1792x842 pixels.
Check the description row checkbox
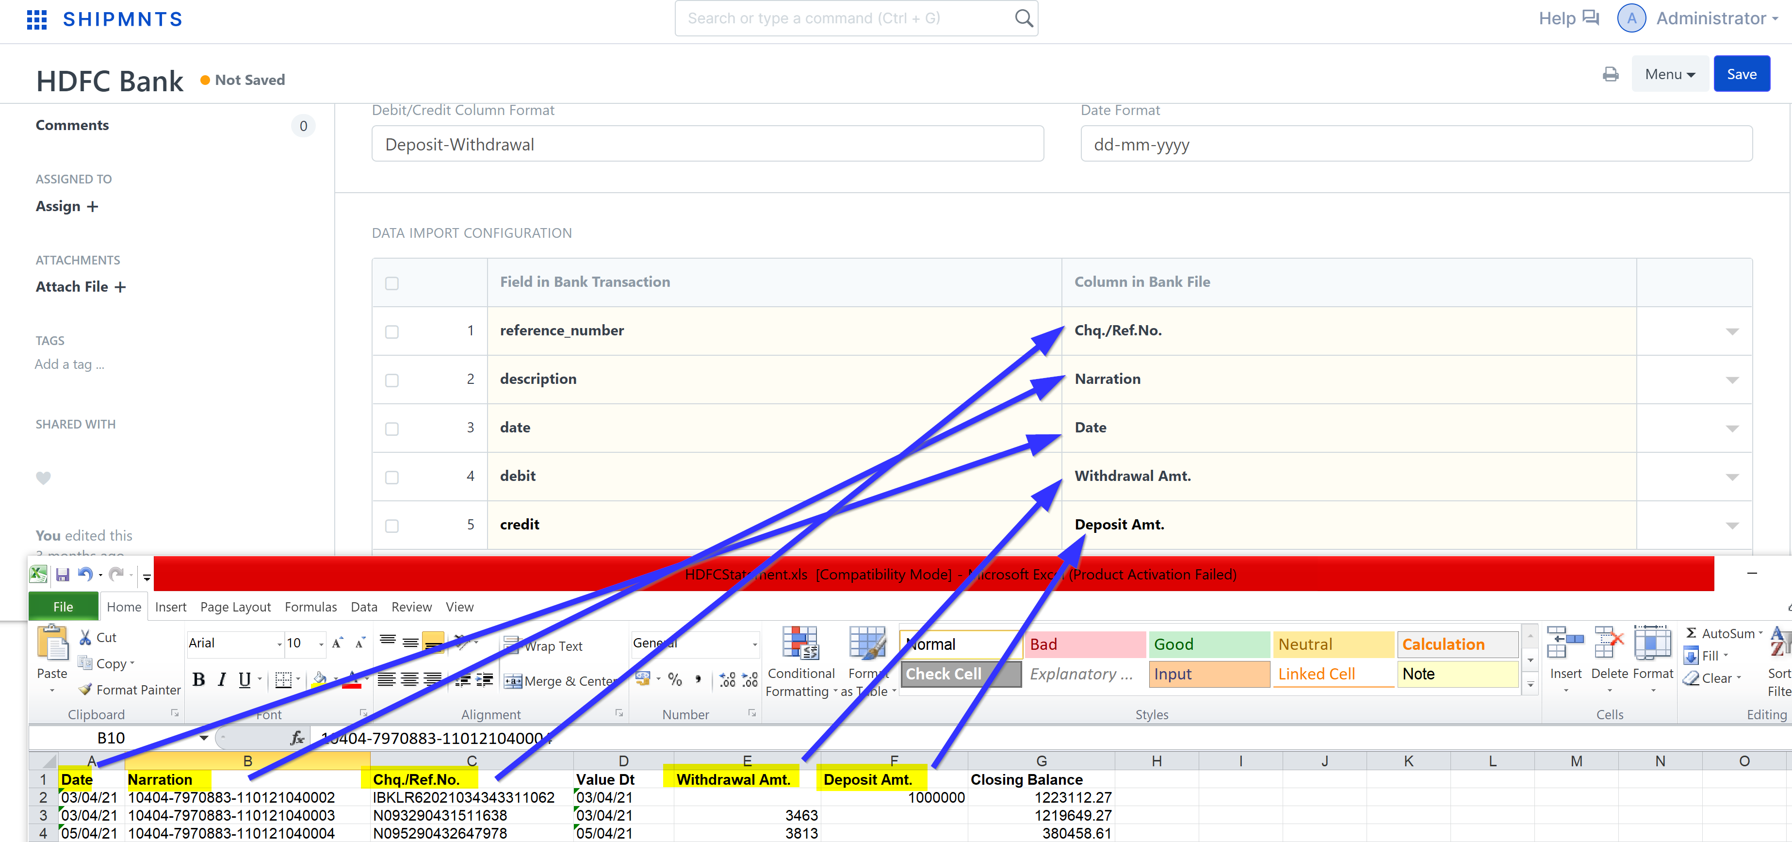[x=391, y=380]
